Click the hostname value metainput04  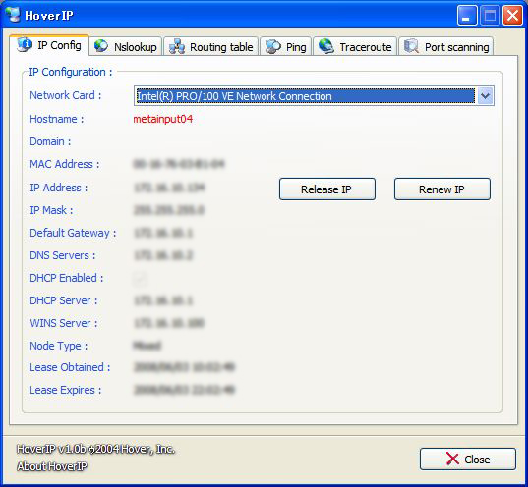pos(163,119)
